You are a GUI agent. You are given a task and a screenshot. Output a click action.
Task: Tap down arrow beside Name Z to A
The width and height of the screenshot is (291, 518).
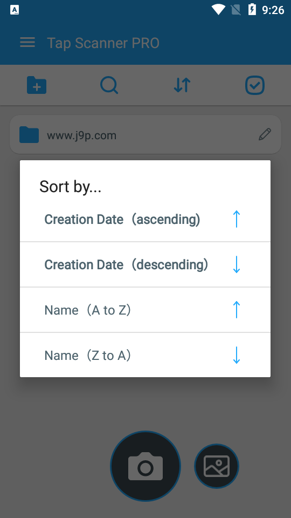236,355
